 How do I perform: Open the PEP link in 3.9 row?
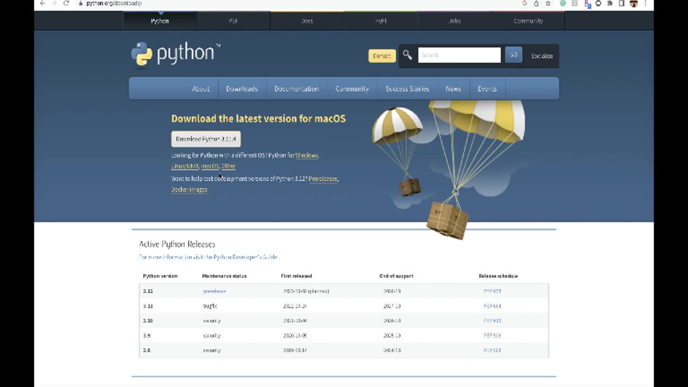pyautogui.click(x=492, y=335)
